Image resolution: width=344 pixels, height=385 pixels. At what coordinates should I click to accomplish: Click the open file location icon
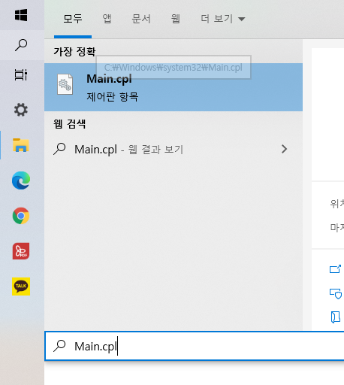coord(336,317)
